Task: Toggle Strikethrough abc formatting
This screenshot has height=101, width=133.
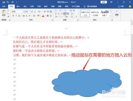Action: pos(24,16)
